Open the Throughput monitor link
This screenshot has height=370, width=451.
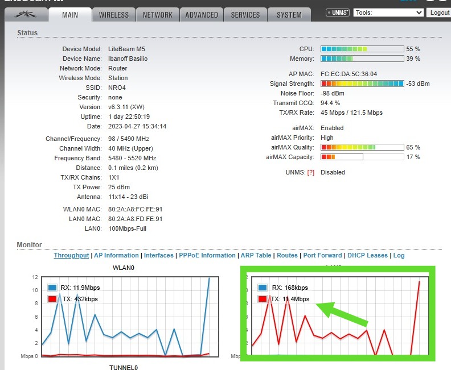point(71,255)
